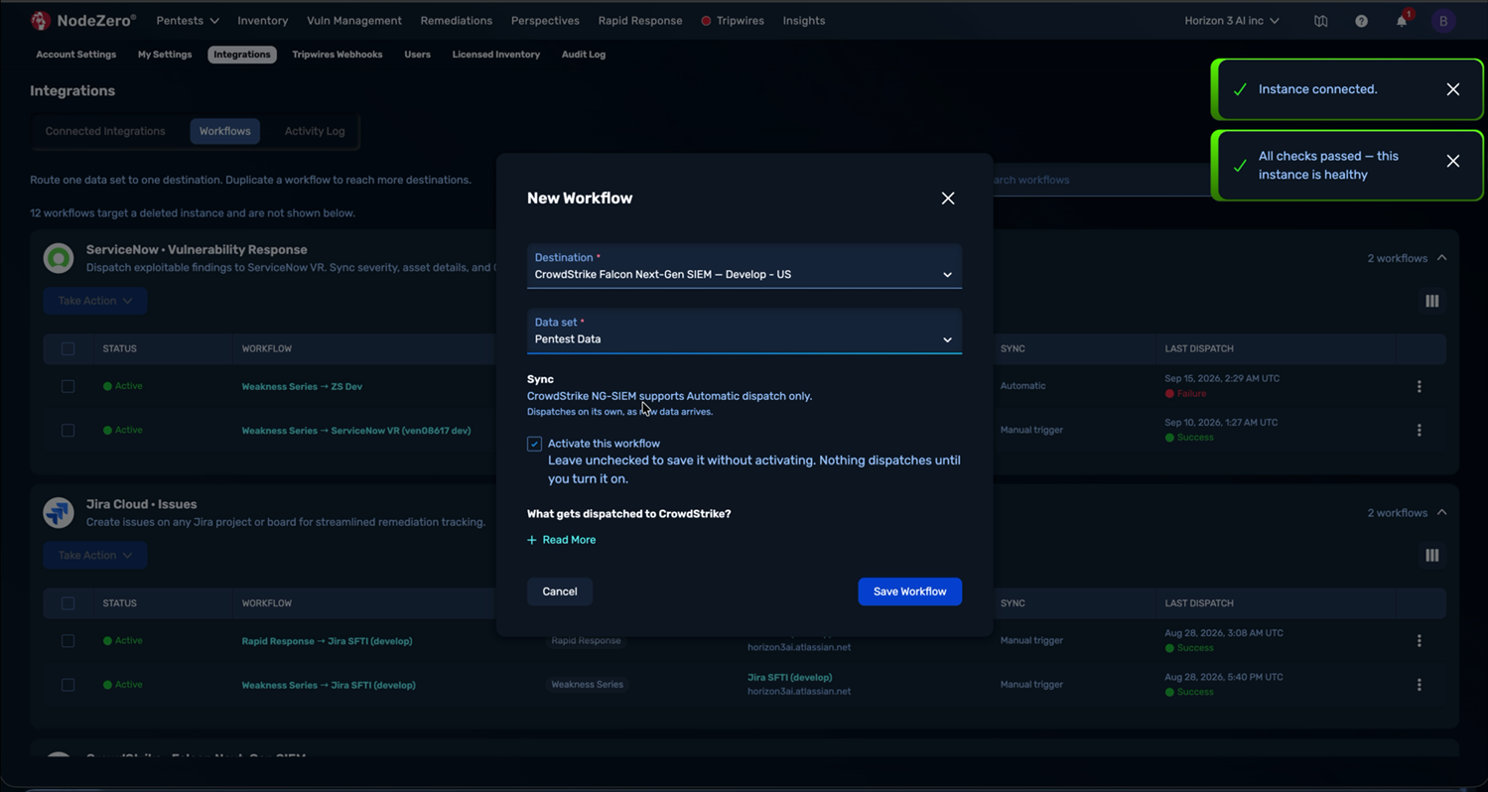The image size is (1488, 792).
Task: Open the help question mark icon
Action: [1361, 21]
